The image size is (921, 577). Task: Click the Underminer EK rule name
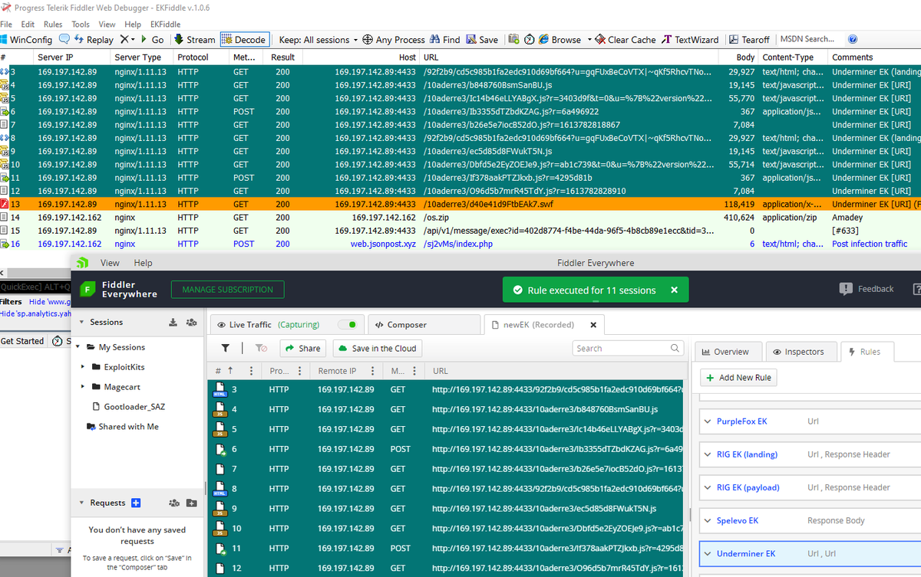746,554
